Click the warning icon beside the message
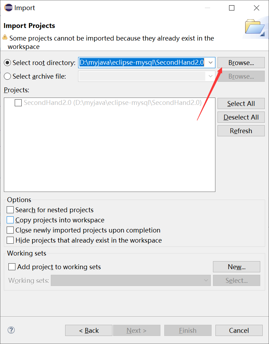269x344 pixels. [5, 37]
